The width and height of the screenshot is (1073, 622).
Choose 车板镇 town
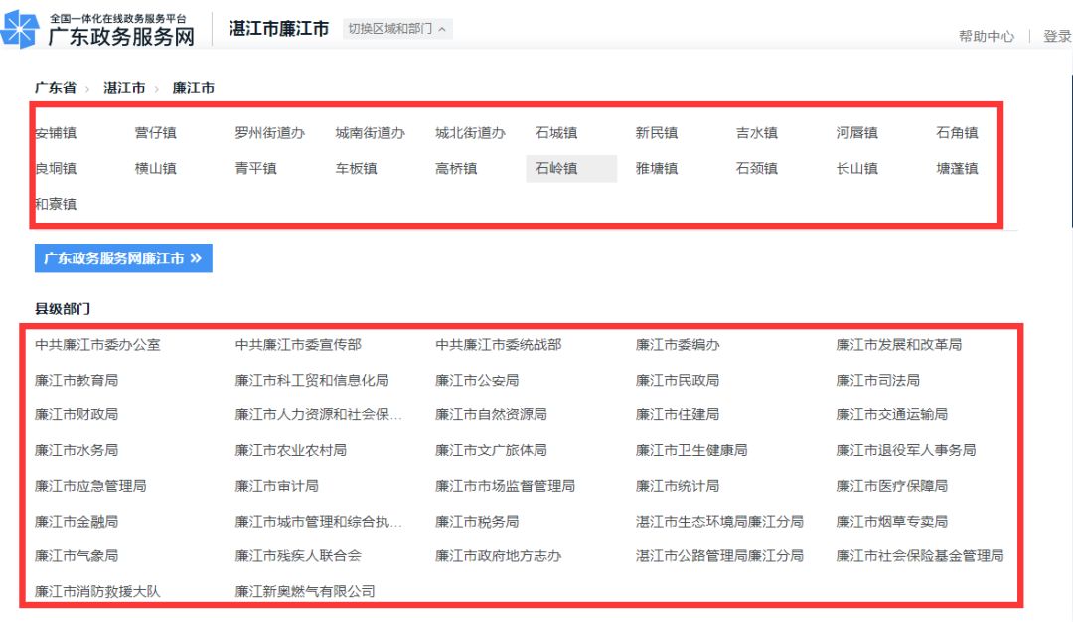(356, 168)
